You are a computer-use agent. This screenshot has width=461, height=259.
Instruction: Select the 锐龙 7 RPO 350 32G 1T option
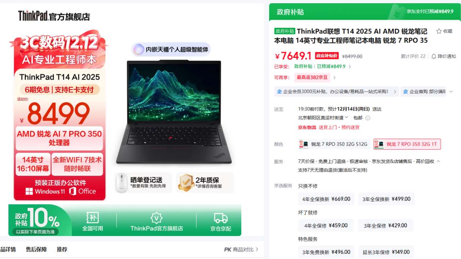(x=407, y=144)
